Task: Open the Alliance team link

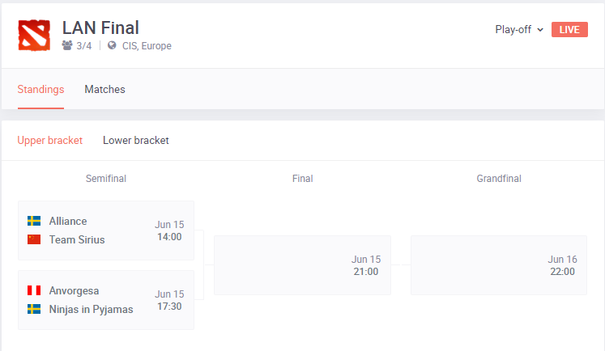Action: click(68, 221)
